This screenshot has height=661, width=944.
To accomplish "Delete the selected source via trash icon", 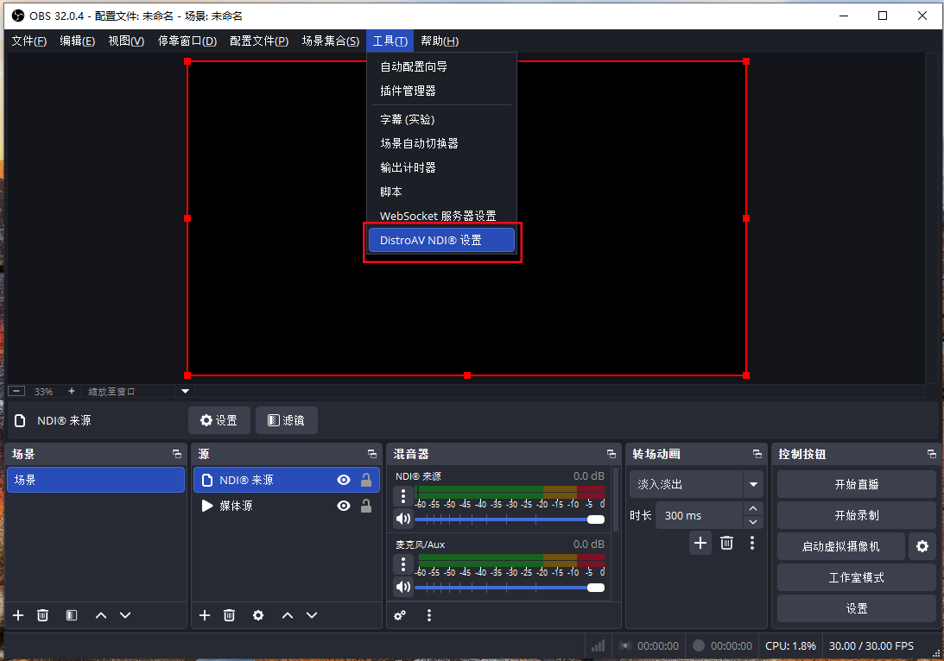I will point(229,615).
